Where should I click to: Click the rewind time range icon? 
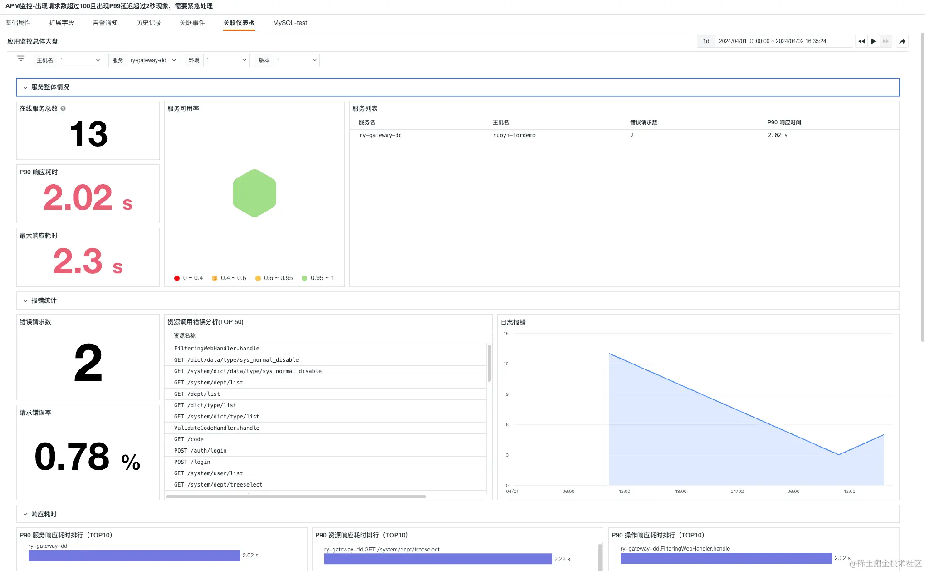tap(861, 41)
